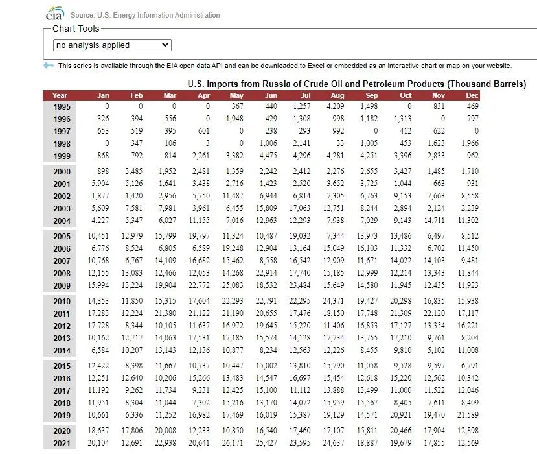Select the 2005 year row label
The image size is (537, 454).
point(62,236)
